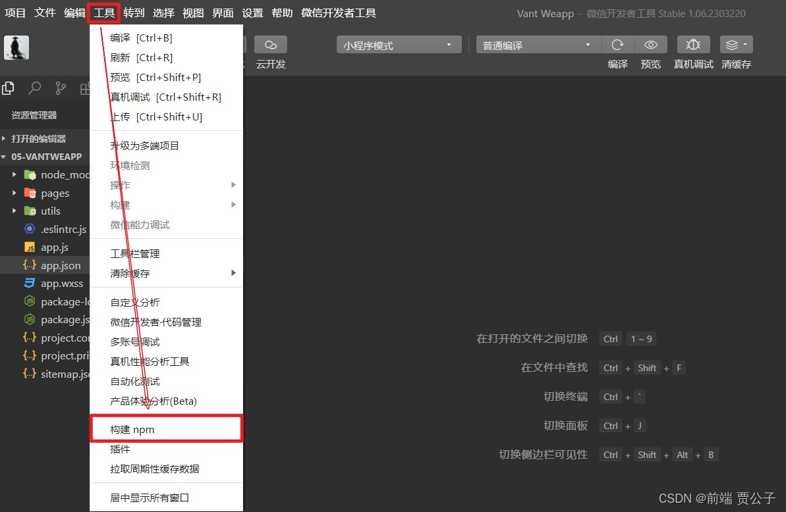Choose 拉取周期性缓存数据 menu entry

pos(167,469)
